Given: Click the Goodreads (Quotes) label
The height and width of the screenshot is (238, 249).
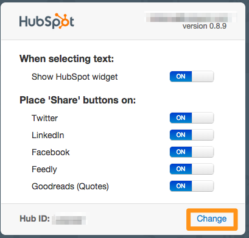Looking at the screenshot, I should (70, 186).
